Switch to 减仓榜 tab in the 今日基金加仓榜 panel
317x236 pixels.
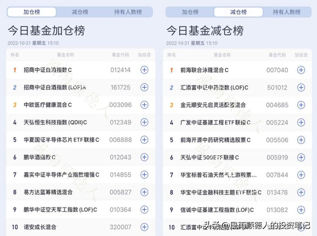(80, 12)
